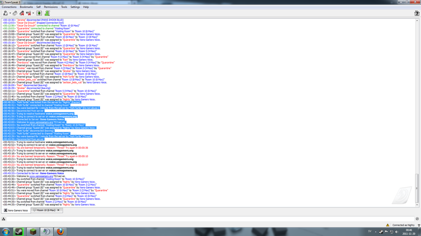This screenshot has width=421, height=236.
Task: Click the 00:43:33 Xeno Gamers Voice connected line
Action: point(33,173)
